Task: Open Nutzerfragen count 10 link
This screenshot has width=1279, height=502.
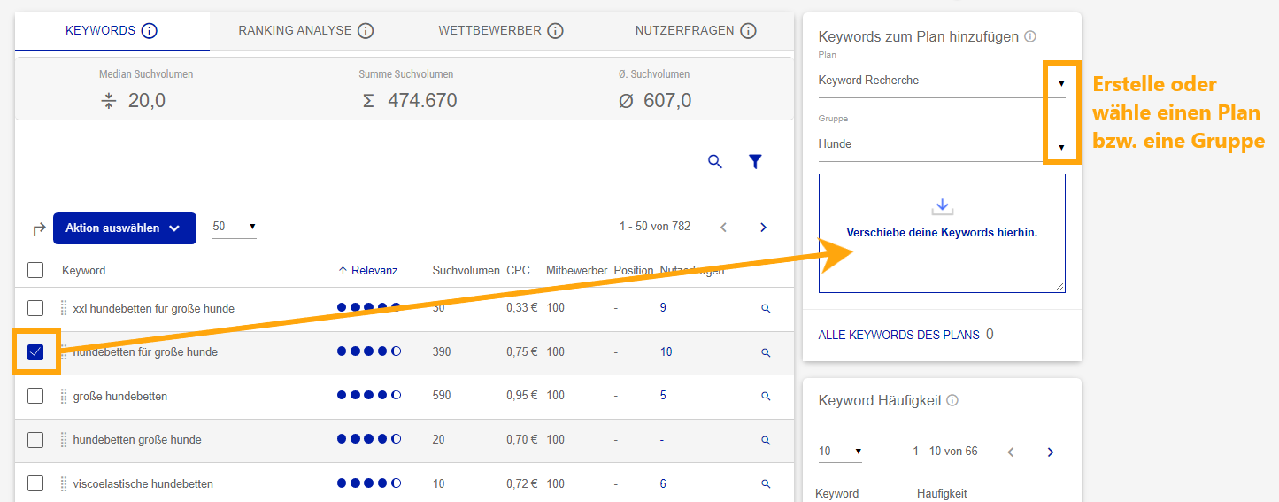Action: [x=666, y=352]
